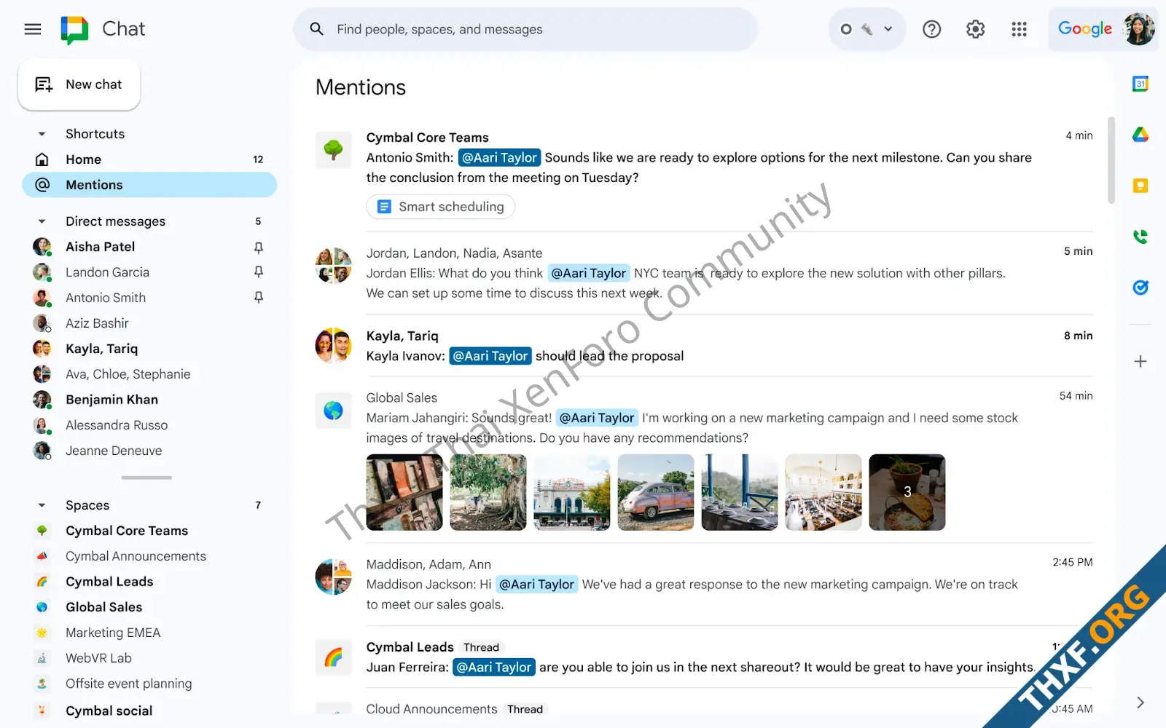Open the Cymbal Core Teams mention header
The height and width of the screenshot is (728, 1166).
click(427, 138)
